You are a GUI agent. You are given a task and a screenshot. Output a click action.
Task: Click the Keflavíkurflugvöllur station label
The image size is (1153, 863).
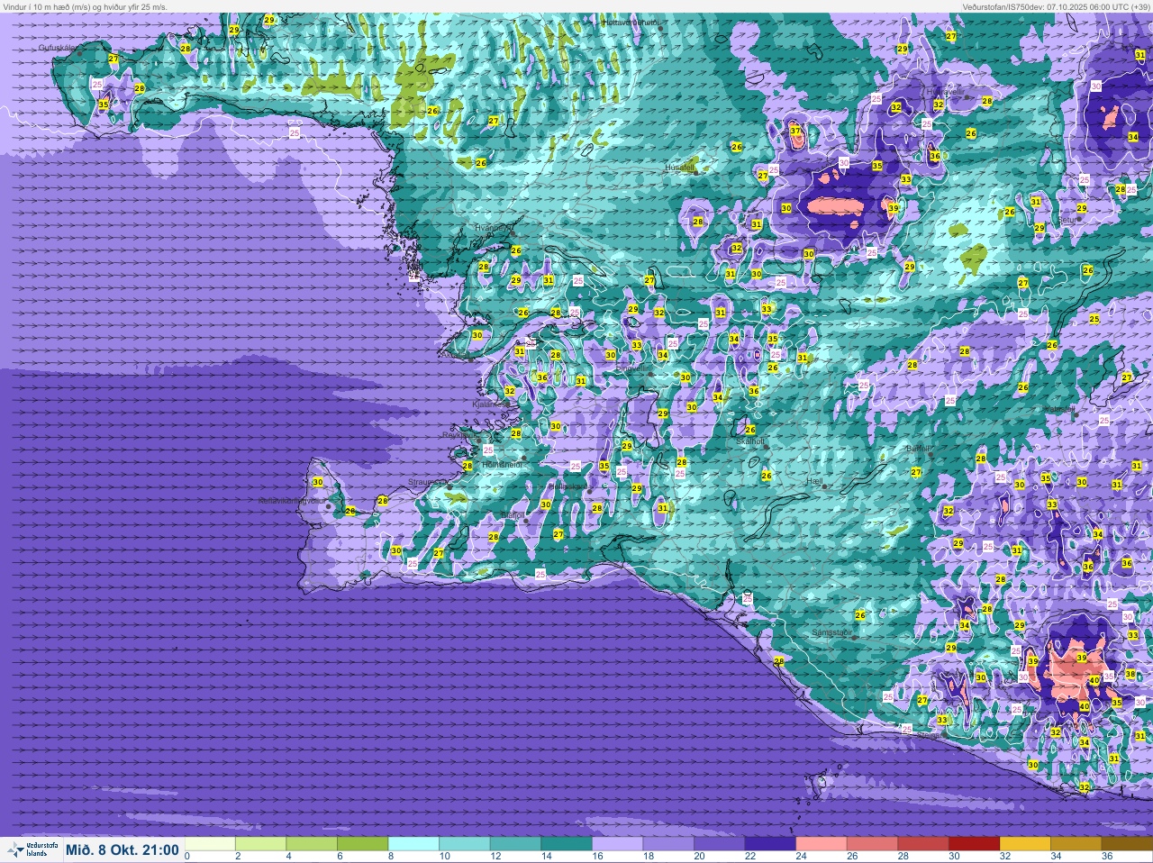(x=292, y=501)
